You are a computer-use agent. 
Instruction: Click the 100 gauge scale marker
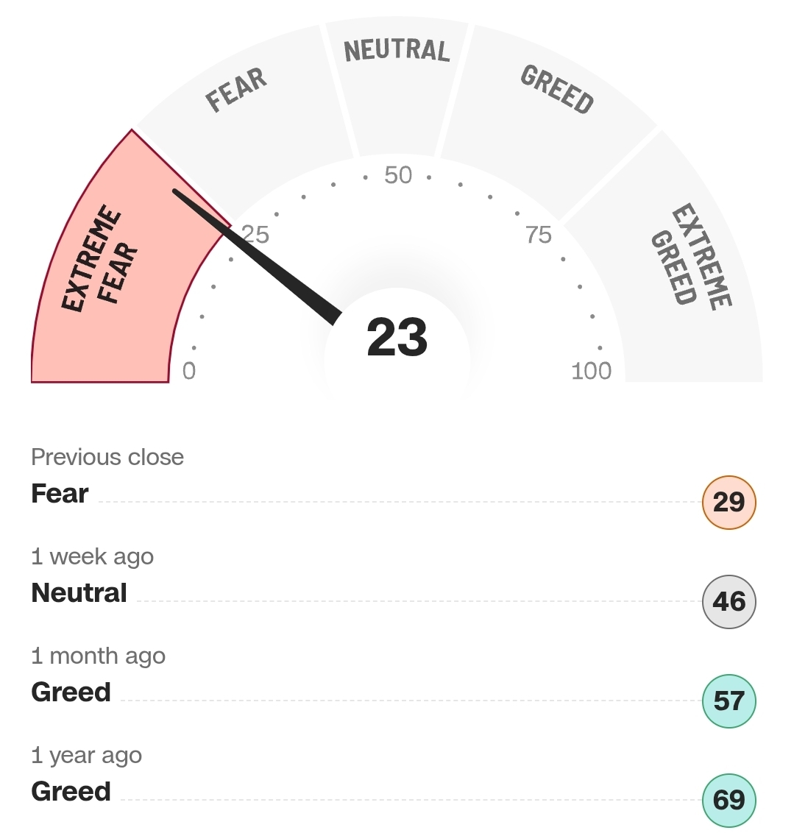click(x=591, y=371)
